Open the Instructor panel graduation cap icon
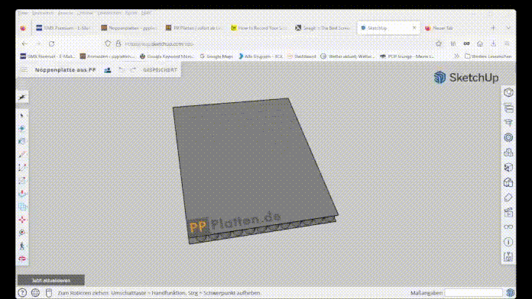The height and width of the screenshot is (299, 532). 508,122
